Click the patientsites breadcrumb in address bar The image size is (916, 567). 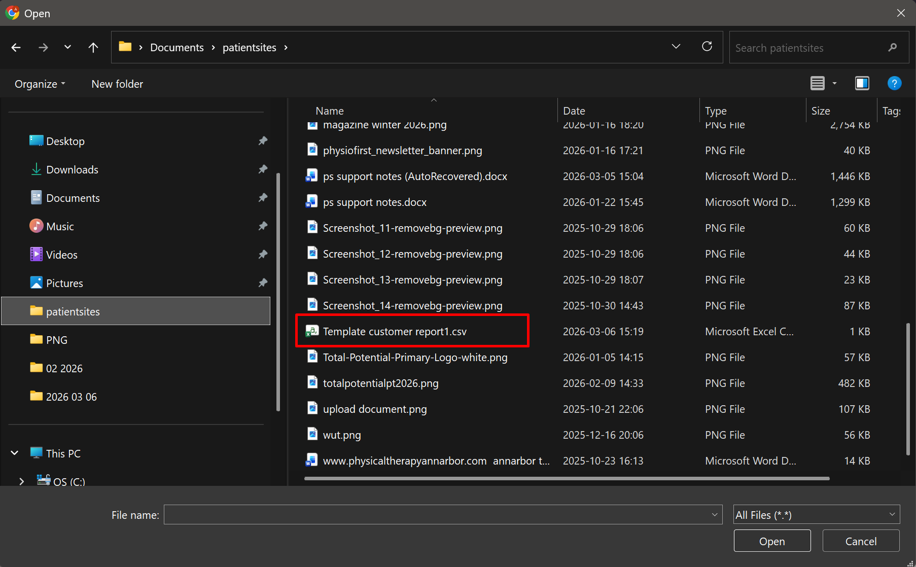pyautogui.click(x=250, y=48)
